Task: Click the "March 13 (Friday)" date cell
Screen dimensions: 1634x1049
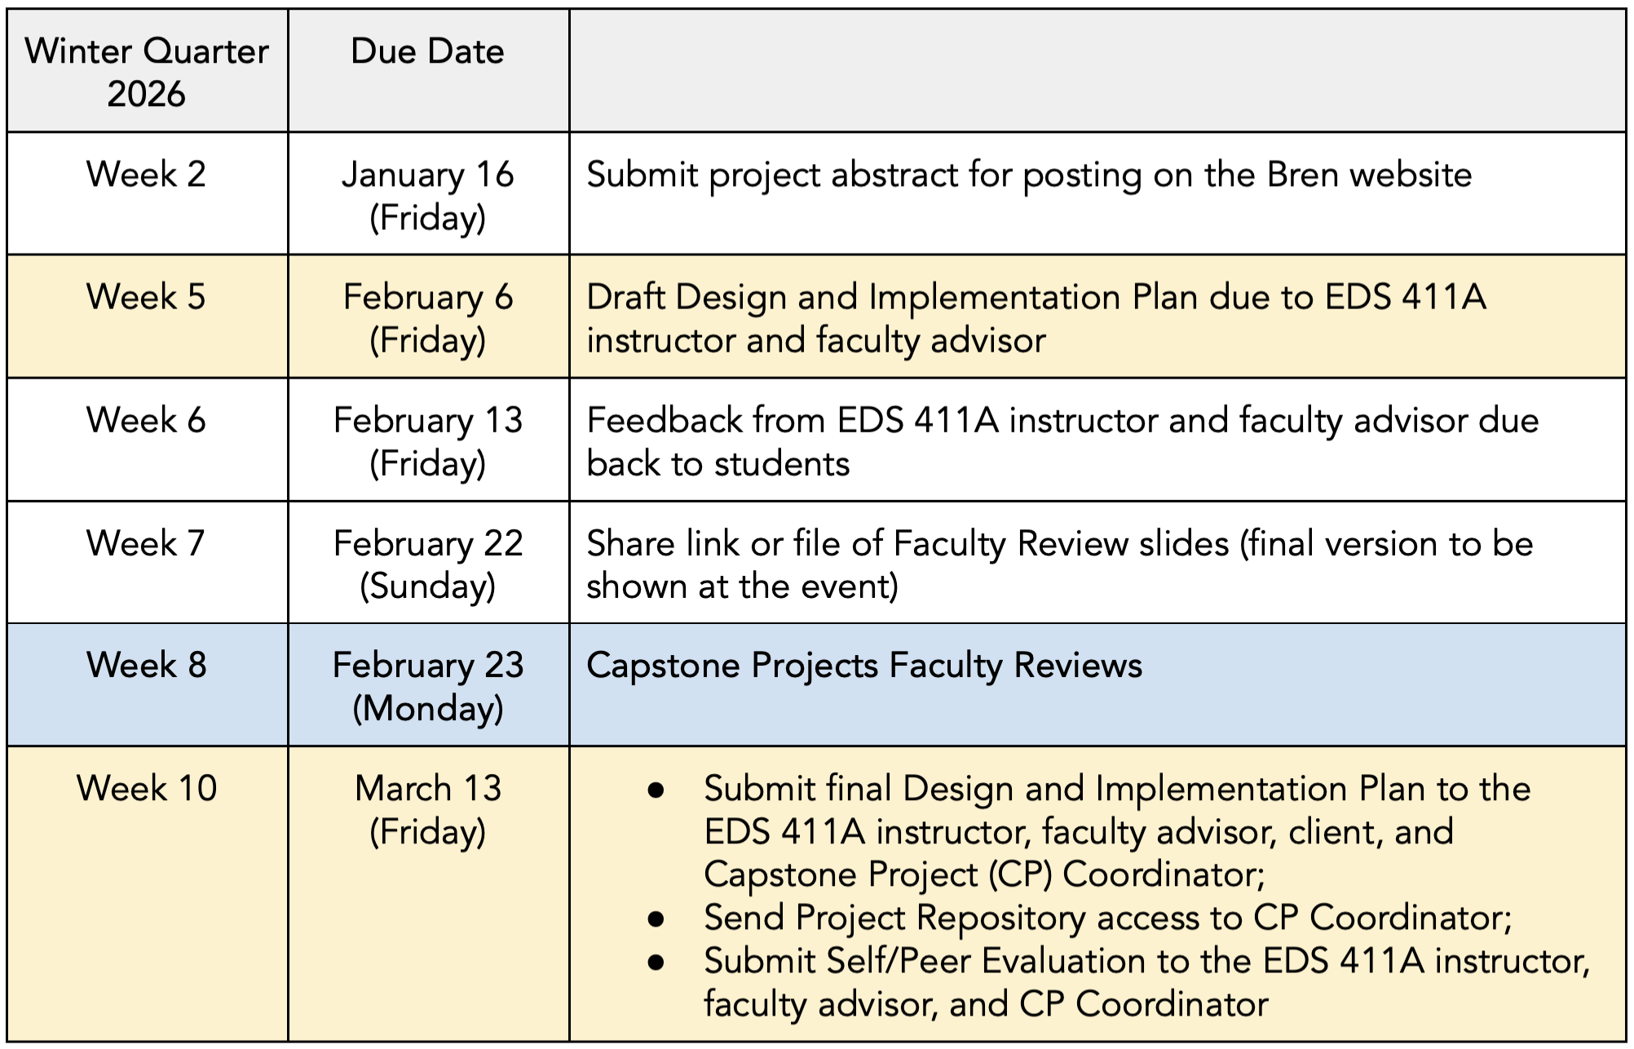Action: point(427,809)
